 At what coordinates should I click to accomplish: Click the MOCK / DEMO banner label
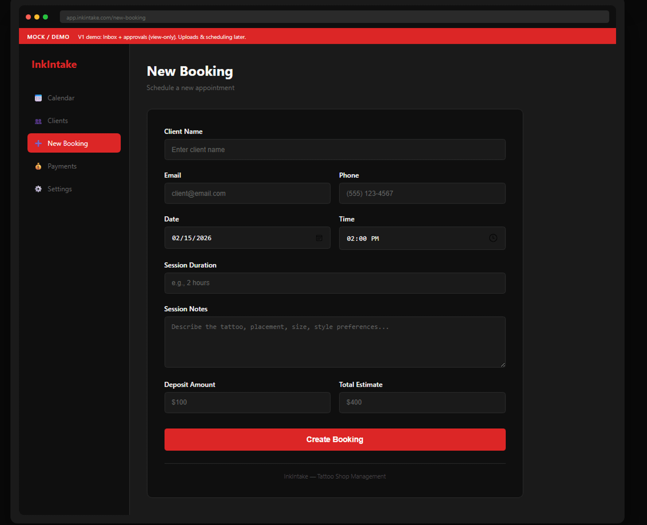pos(48,37)
